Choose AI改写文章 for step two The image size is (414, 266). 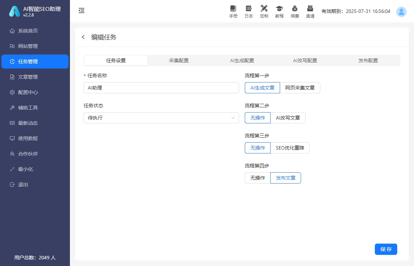288,118
